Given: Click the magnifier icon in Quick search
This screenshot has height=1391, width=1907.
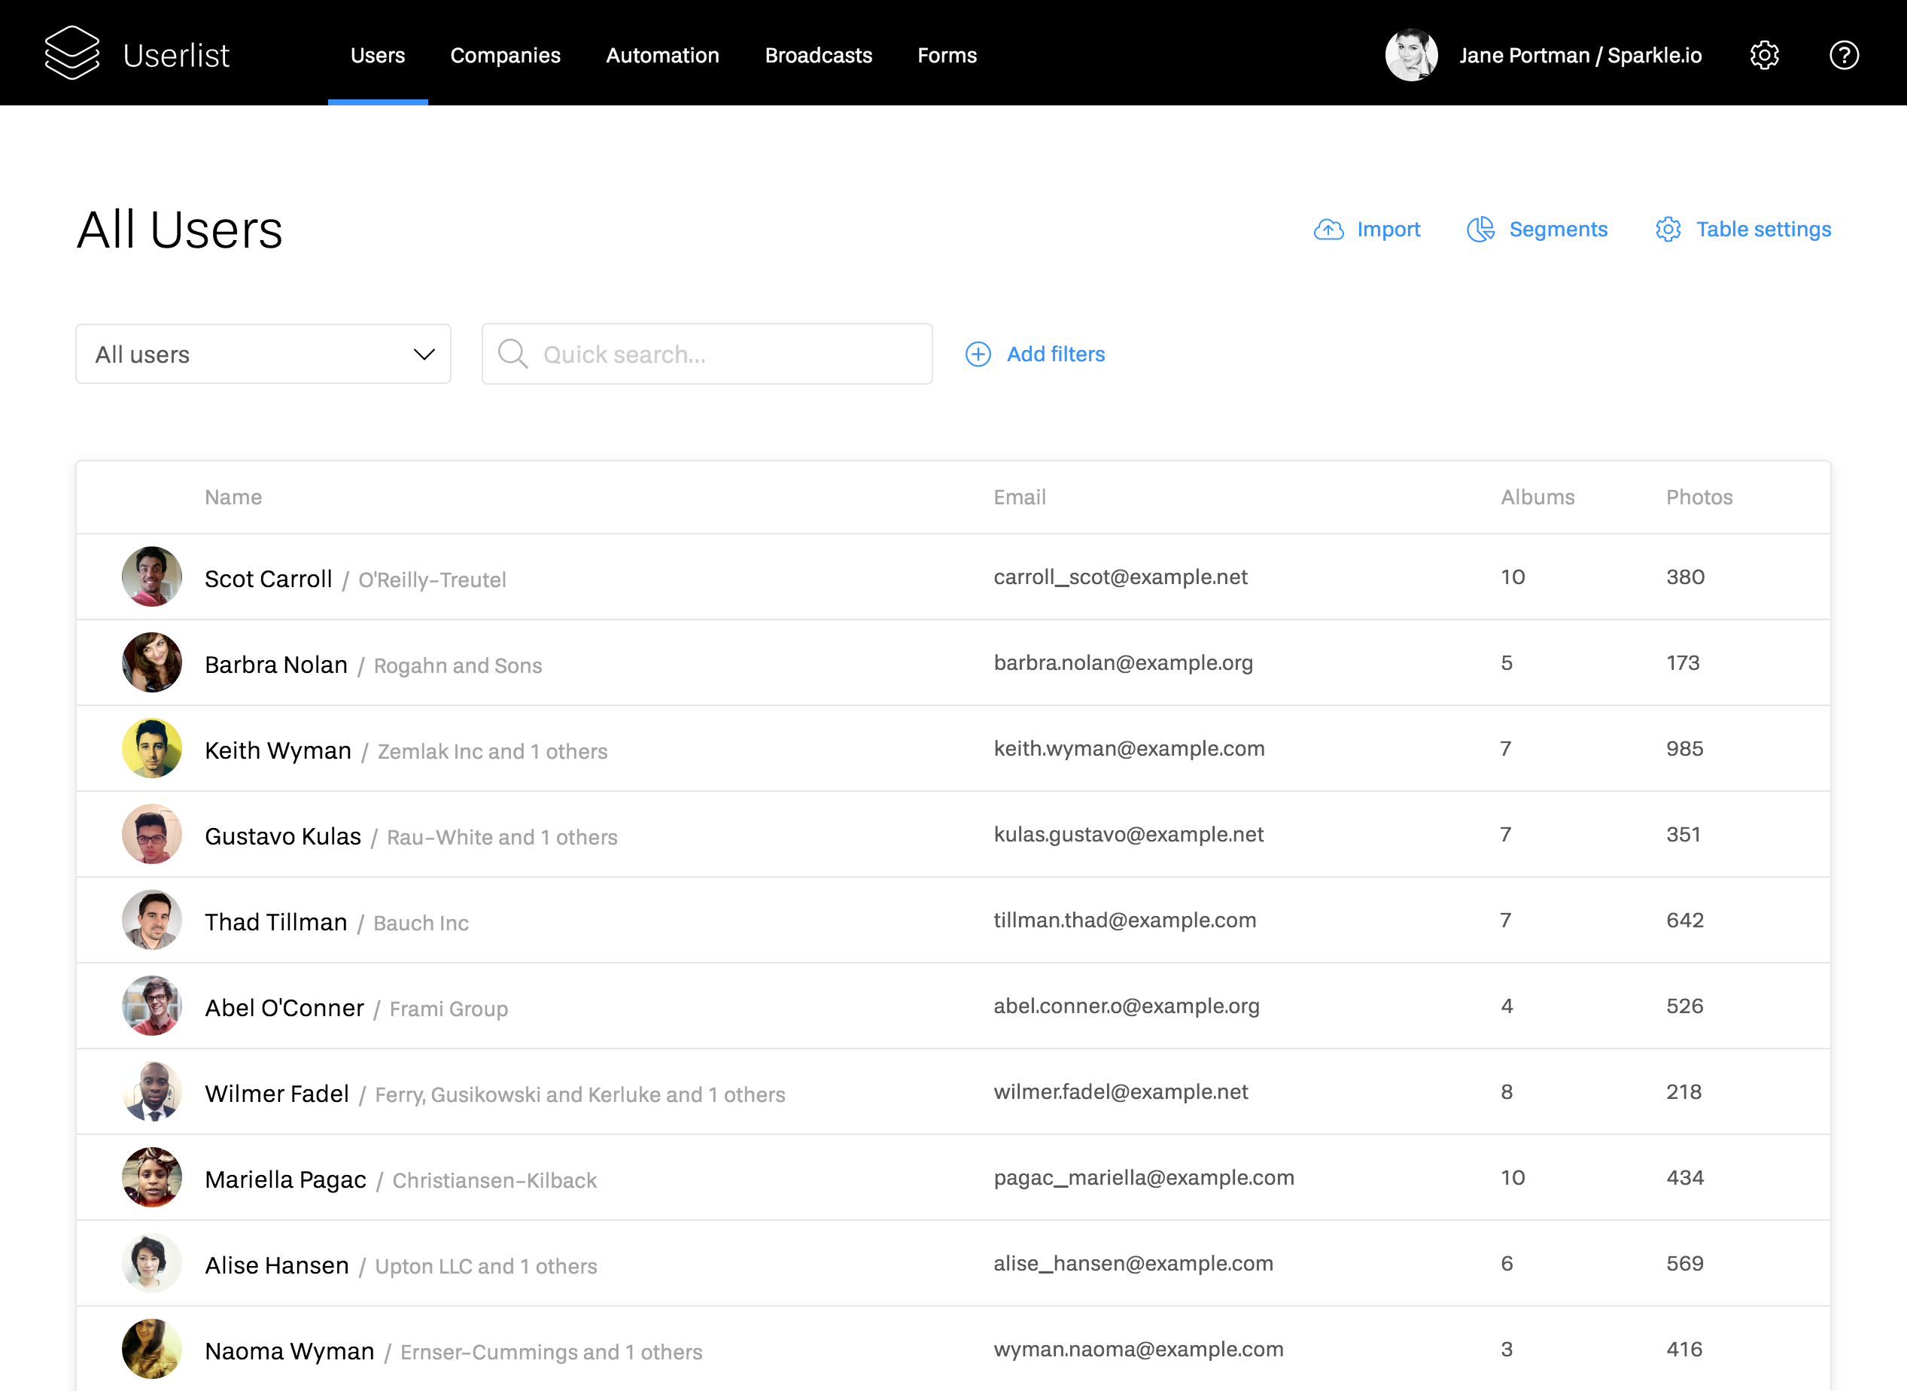Looking at the screenshot, I should click(x=512, y=355).
